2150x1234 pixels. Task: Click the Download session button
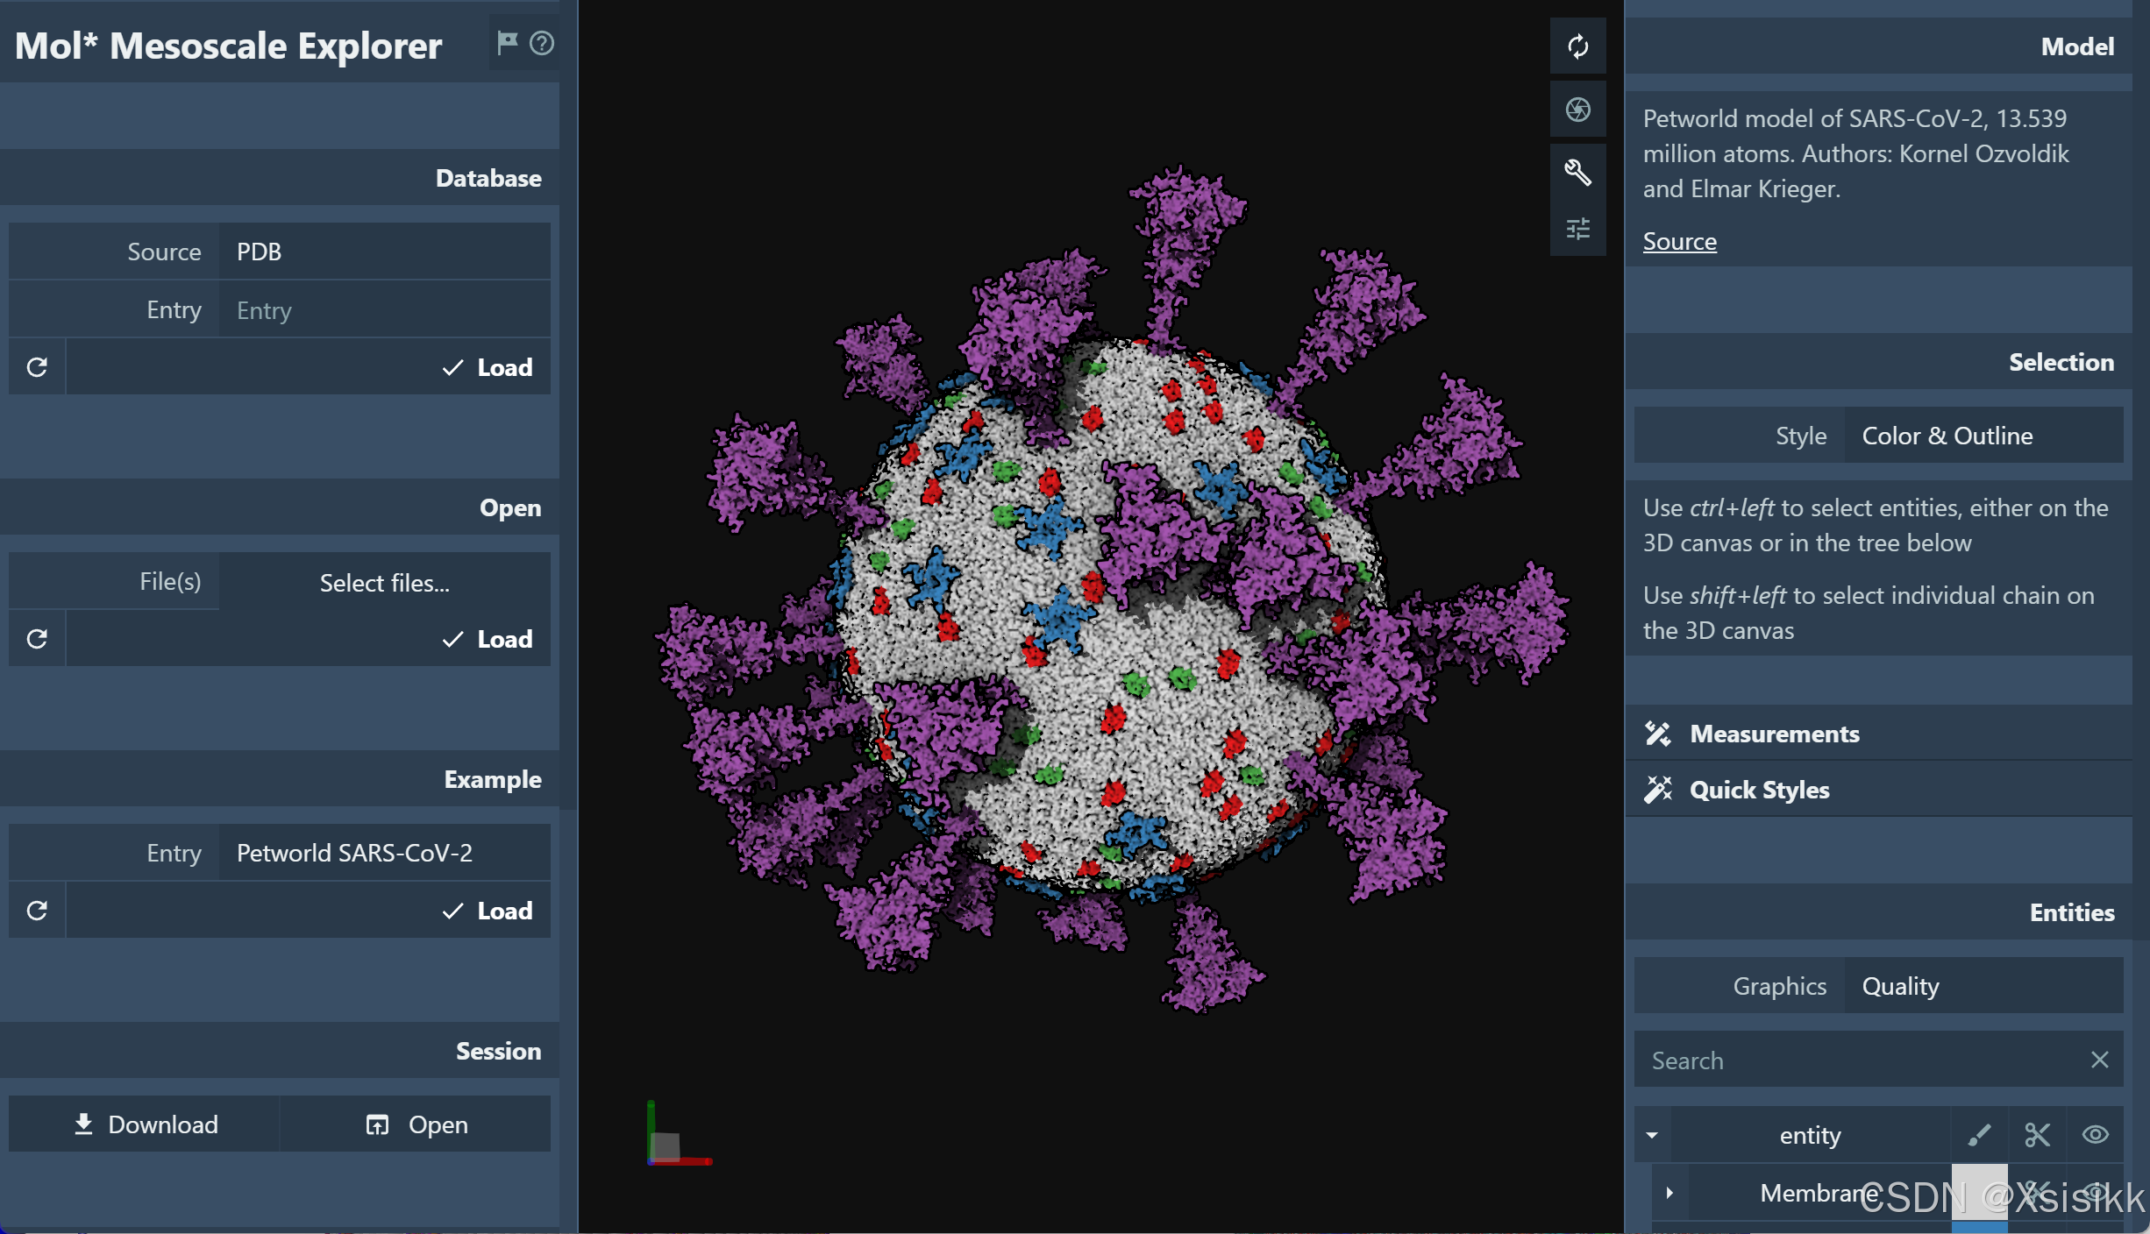coord(145,1124)
